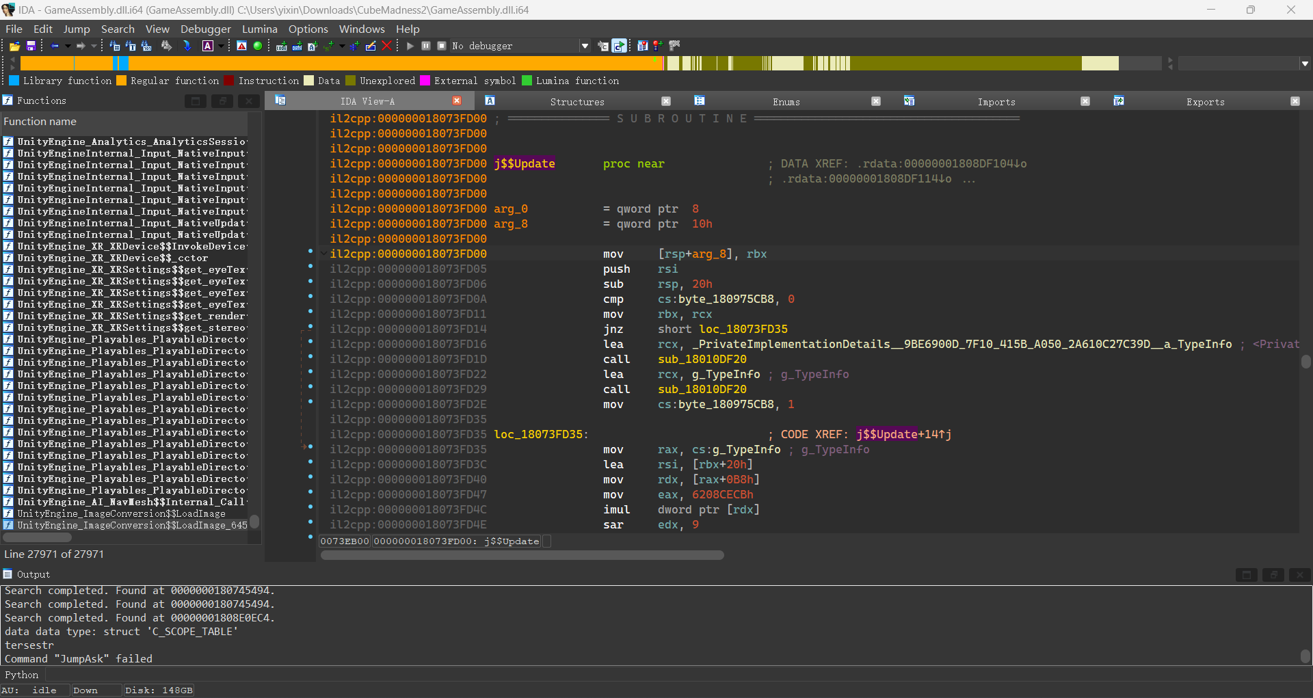Click the red warning triangle icon
Screen dimensions: 1313x698
[241, 46]
